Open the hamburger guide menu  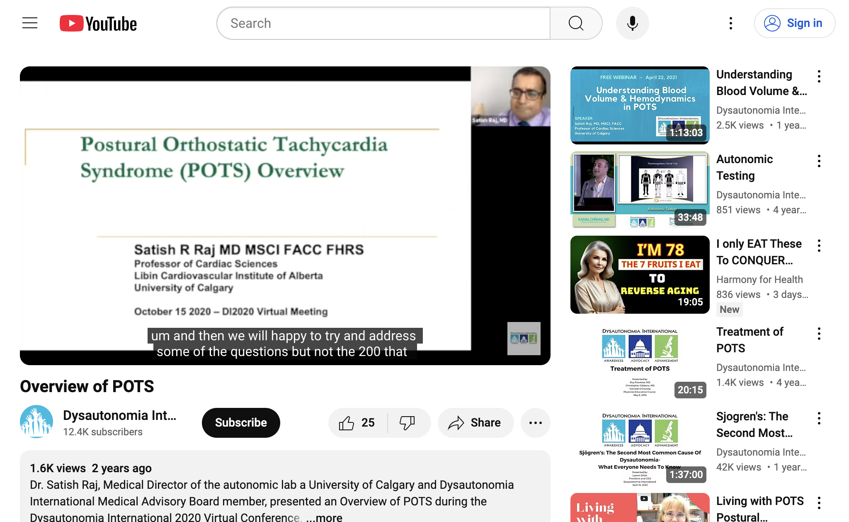(30, 23)
